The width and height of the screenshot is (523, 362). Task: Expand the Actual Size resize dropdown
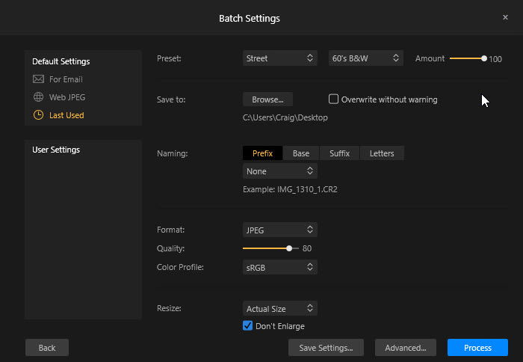point(280,308)
